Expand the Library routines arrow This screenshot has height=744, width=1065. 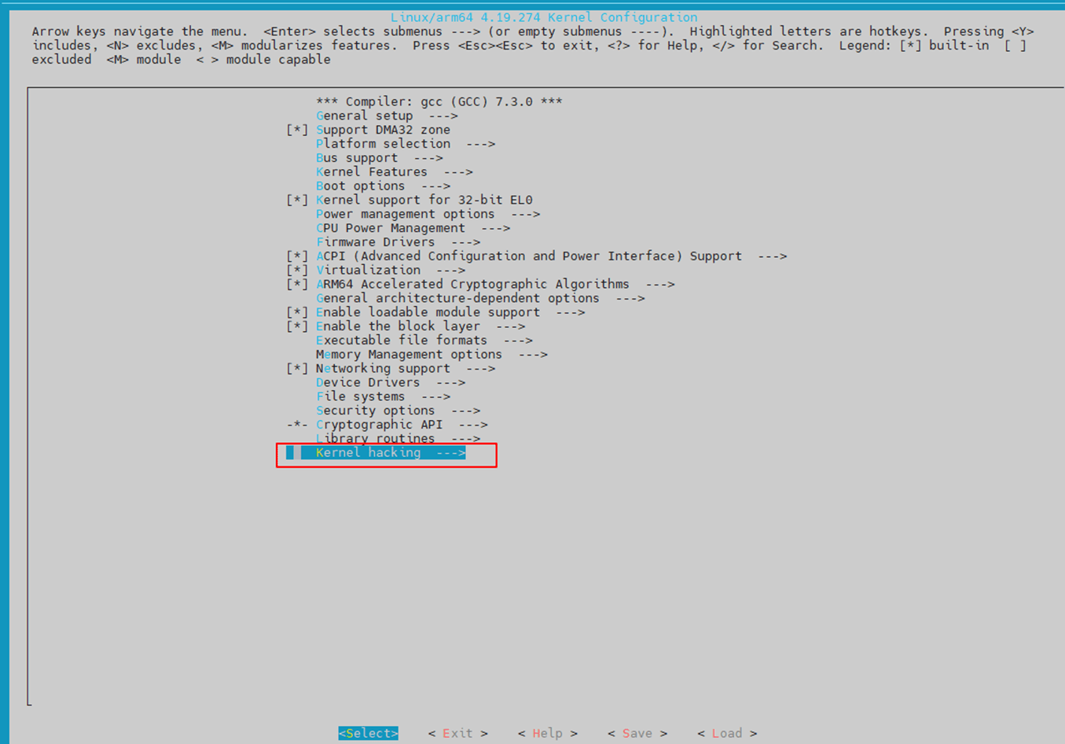465,439
